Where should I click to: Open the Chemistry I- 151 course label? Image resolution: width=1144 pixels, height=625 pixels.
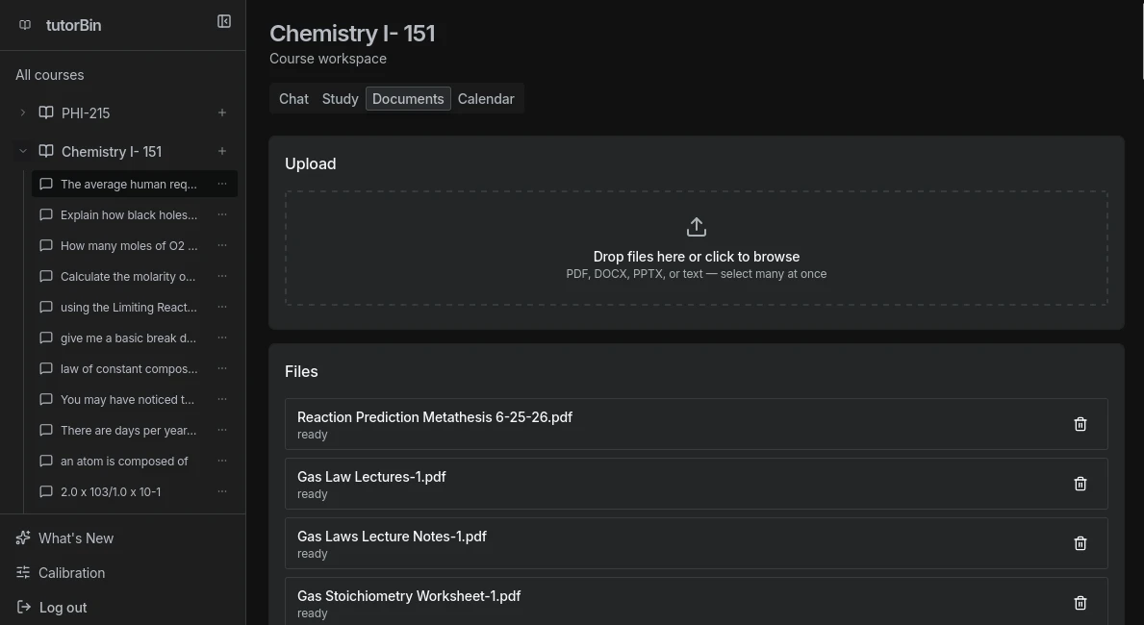point(112,152)
